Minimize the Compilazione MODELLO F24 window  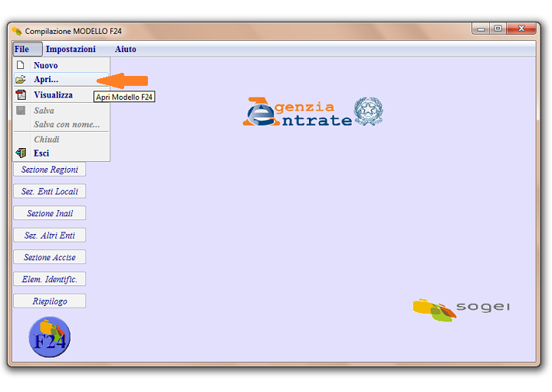(x=481, y=29)
